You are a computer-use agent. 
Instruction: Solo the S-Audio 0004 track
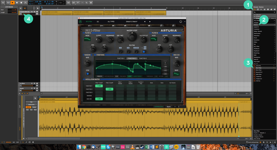[x=35, y=12]
